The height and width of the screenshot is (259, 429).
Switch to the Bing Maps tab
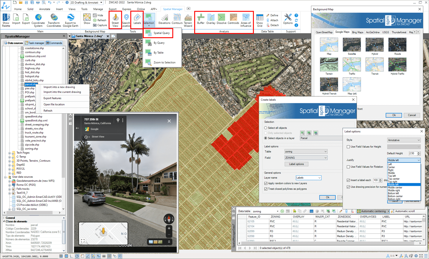357,32
